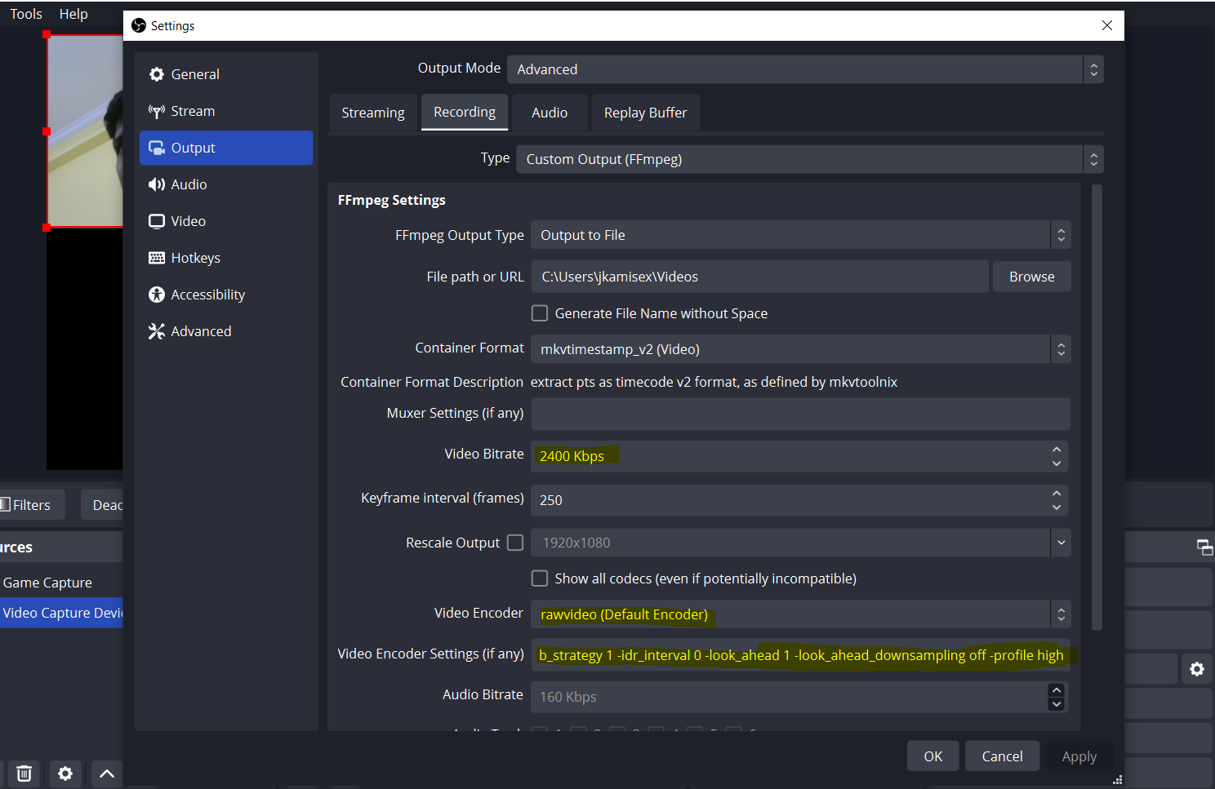The height and width of the screenshot is (789, 1215).
Task: Select the Stream settings icon
Action: pos(156,111)
